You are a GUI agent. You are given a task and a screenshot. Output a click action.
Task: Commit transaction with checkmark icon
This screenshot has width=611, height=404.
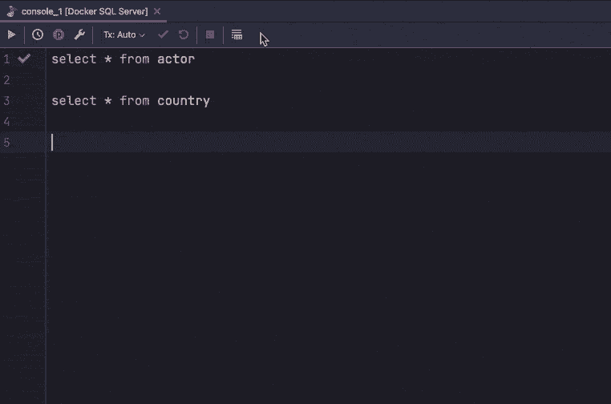pos(163,34)
